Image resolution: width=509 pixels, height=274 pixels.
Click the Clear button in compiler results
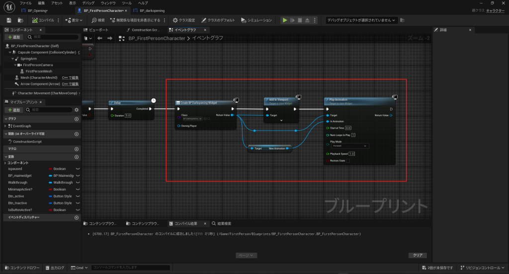pos(417,255)
